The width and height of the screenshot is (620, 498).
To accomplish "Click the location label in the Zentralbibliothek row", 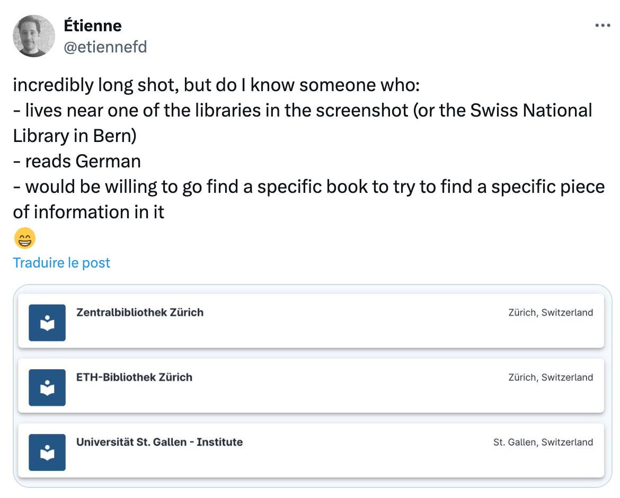I will coord(550,313).
